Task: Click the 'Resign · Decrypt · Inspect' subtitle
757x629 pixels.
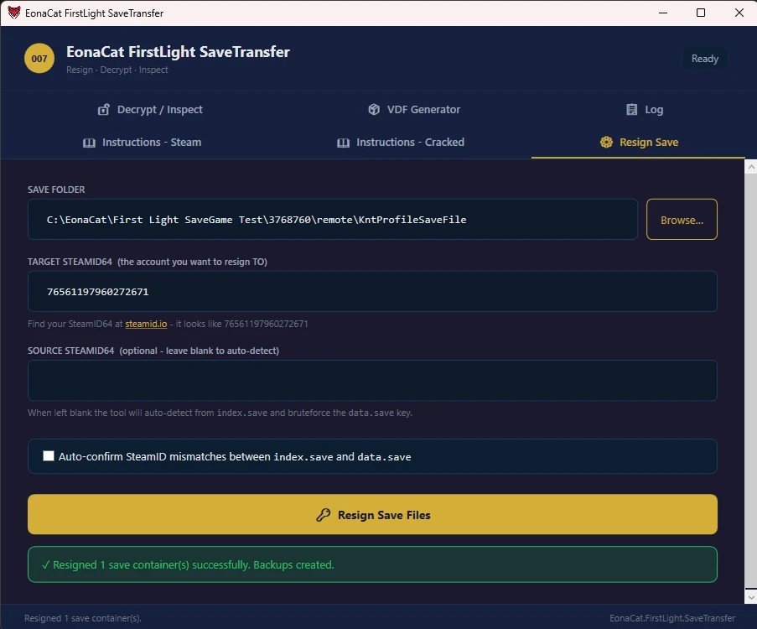Action: click(117, 70)
